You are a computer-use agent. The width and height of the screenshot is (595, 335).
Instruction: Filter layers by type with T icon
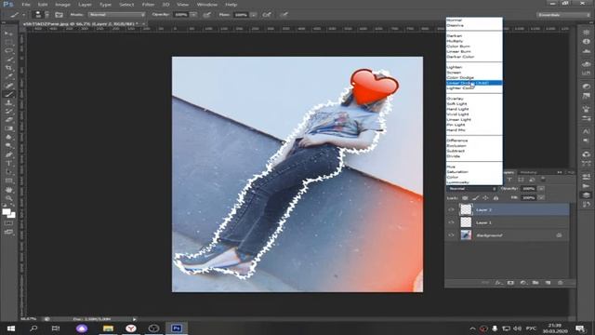point(509,180)
